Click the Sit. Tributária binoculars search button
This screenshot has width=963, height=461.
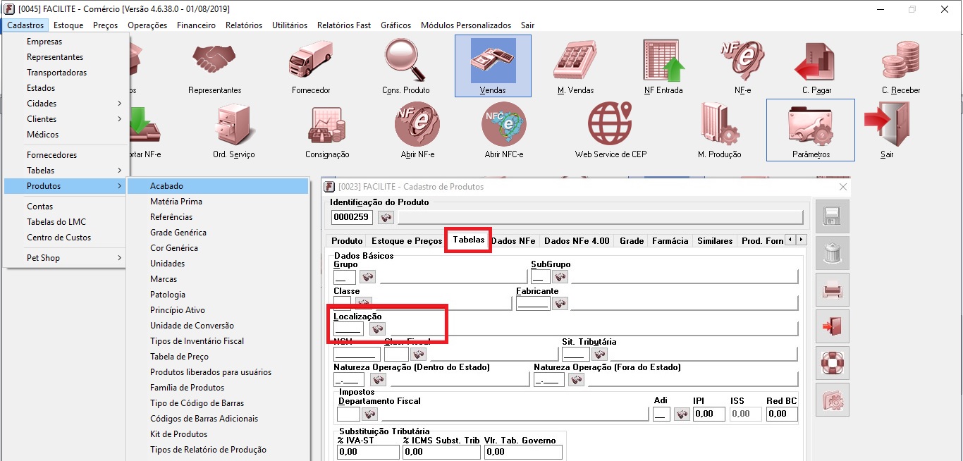(600, 354)
